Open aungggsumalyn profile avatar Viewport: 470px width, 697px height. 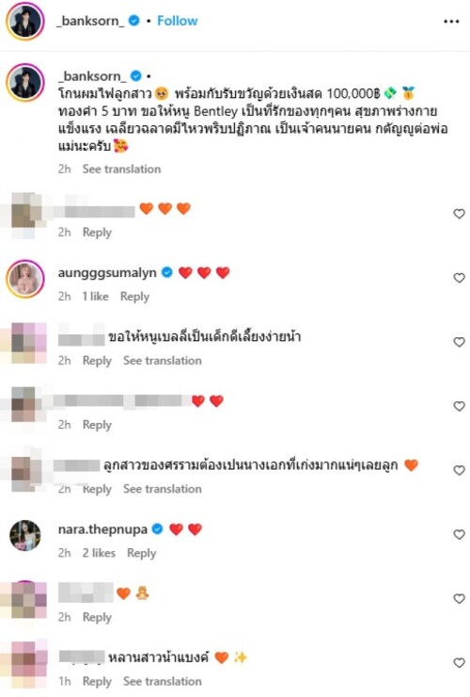point(25,279)
